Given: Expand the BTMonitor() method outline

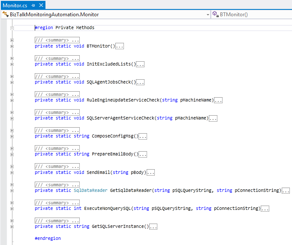Looking at the screenshot, I should pos(12,46).
